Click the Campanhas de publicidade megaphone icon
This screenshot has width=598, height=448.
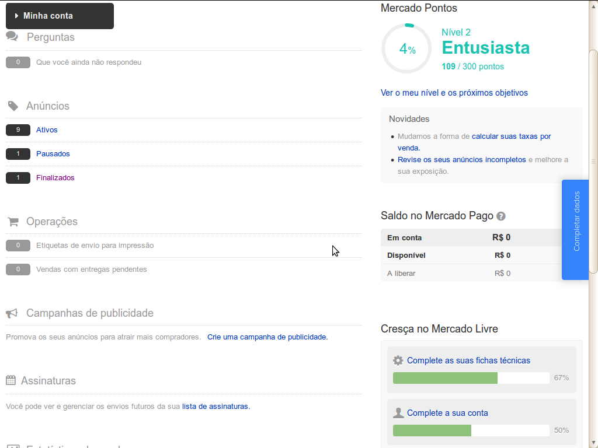(12, 313)
